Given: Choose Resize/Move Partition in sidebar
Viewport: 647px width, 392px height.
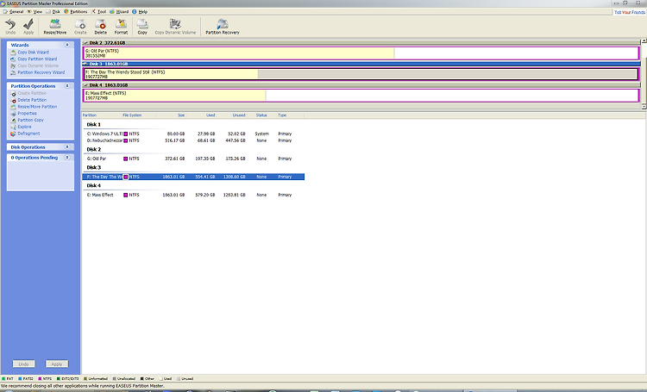Looking at the screenshot, I should point(37,106).
